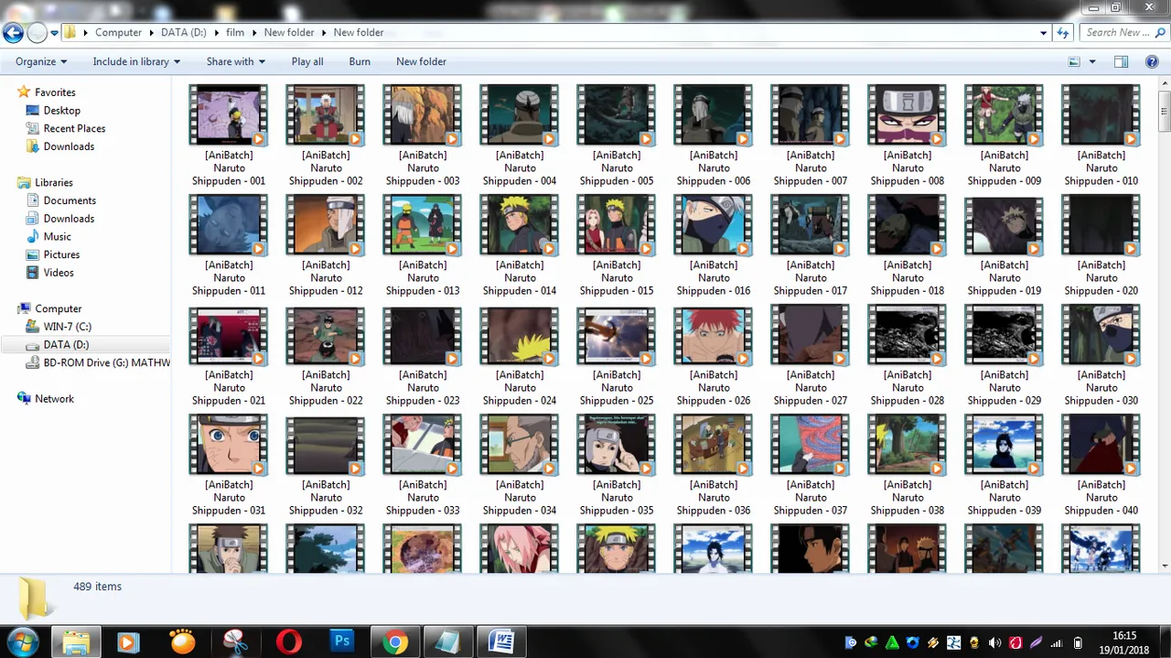Screen dimensions: 1171x658
Task: Select video 'Naruto Shippuden - 010' thumbnail
Action: (x=1101, y=114)
